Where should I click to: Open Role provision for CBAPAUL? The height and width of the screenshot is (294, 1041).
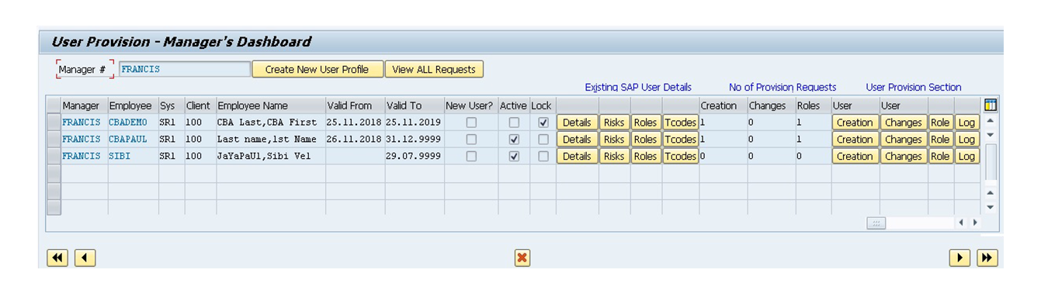[x=941, y=140]
